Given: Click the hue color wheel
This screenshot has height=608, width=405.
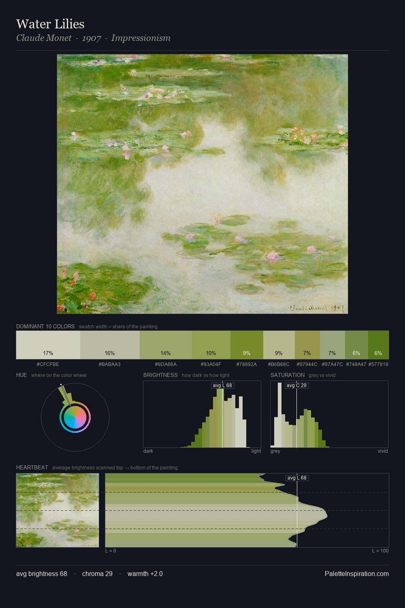Looking at the screenshot, I should (75, 417).
